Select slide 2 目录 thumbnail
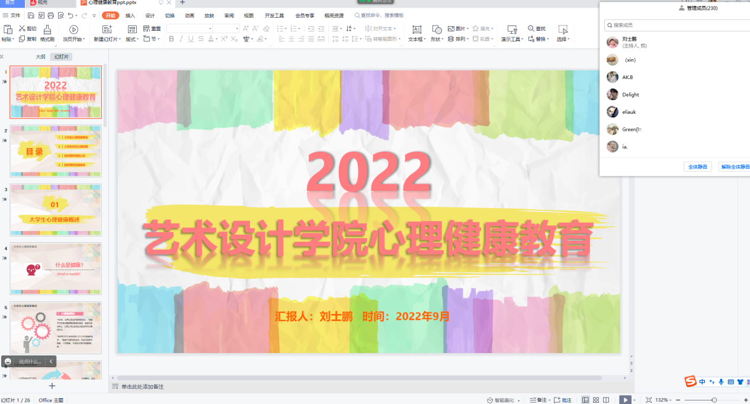The height and width of the screenshot is (404, 750). click(x=56, y=151)
